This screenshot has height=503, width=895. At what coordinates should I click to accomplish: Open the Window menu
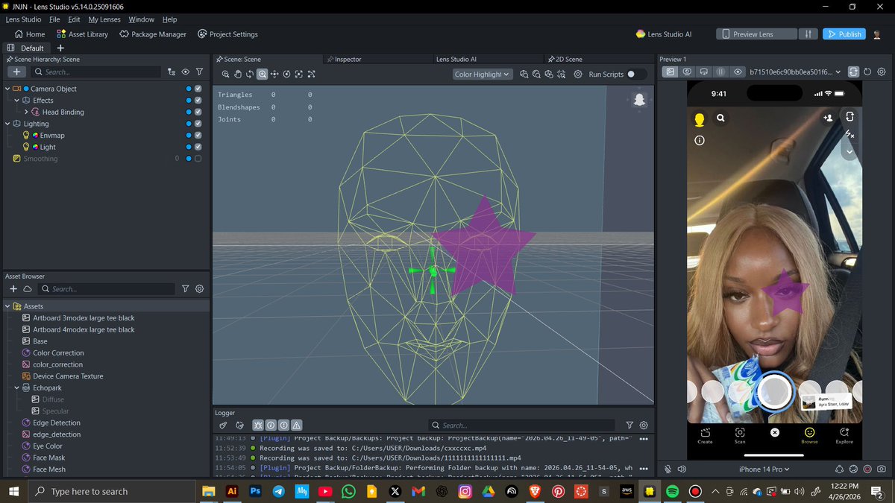click(x=141, y=19)
